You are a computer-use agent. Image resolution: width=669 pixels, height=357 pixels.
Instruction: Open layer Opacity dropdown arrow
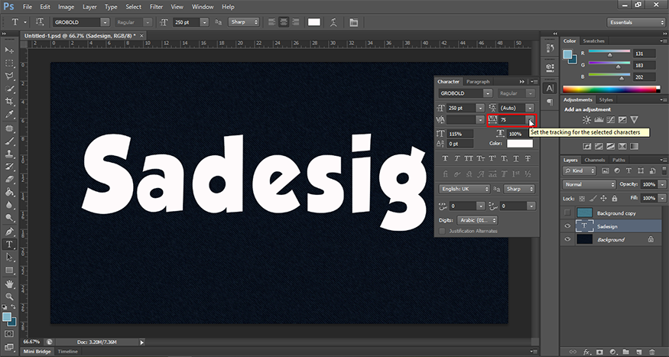[x=662, y=185]
